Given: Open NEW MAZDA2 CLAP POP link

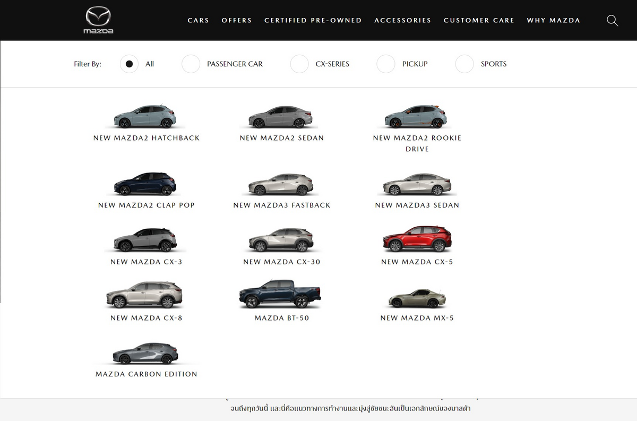Looking at the screenshot, I should click(x=147, y=205).
